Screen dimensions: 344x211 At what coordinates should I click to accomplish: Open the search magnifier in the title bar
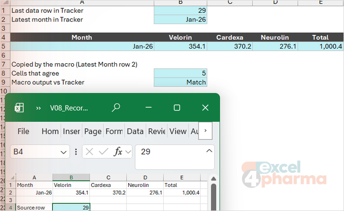pyautogui.click(x=116, y=107)
